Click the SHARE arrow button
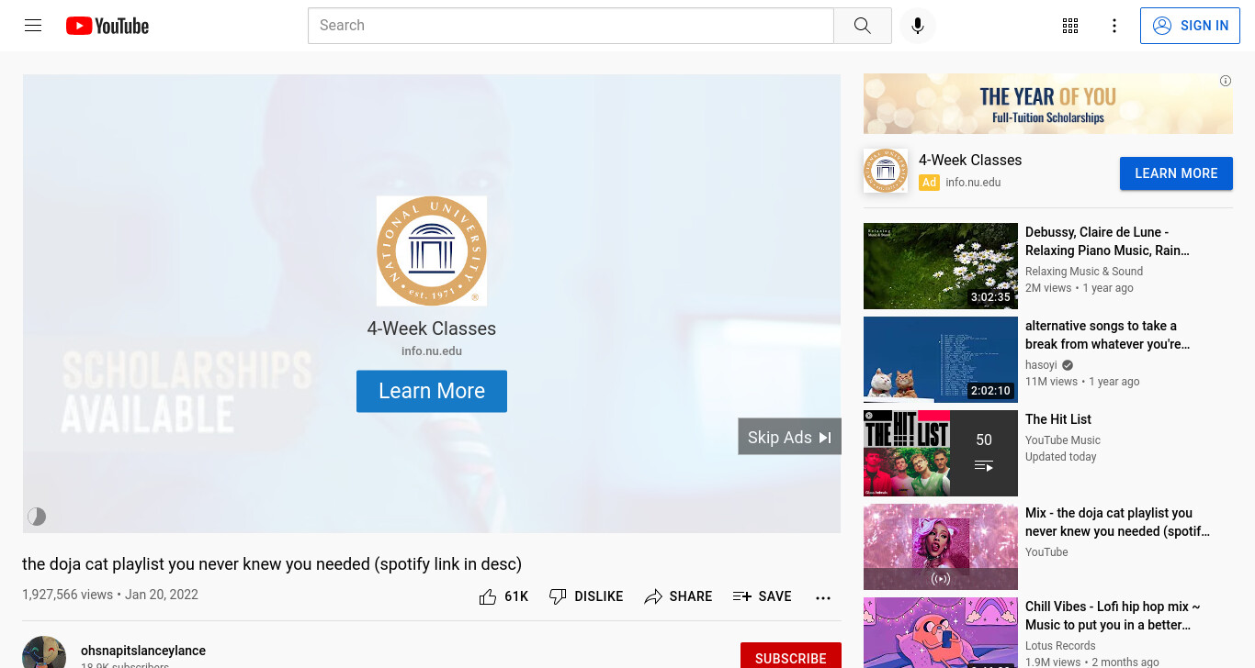The height and width of the screenshot is (668, 1255). click(678, 596)
